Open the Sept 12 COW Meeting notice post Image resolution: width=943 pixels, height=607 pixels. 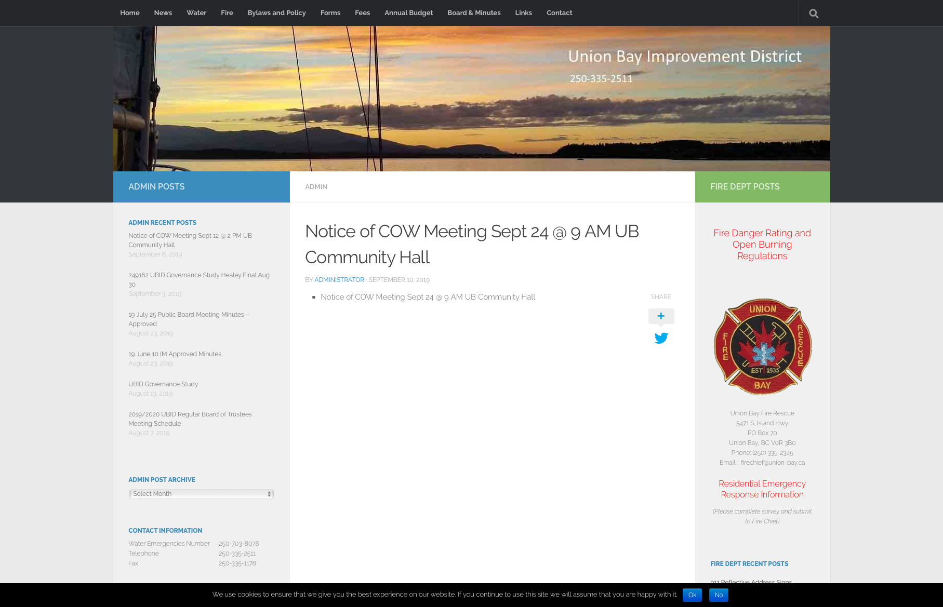pyautogui.click(x=190, y=240)
